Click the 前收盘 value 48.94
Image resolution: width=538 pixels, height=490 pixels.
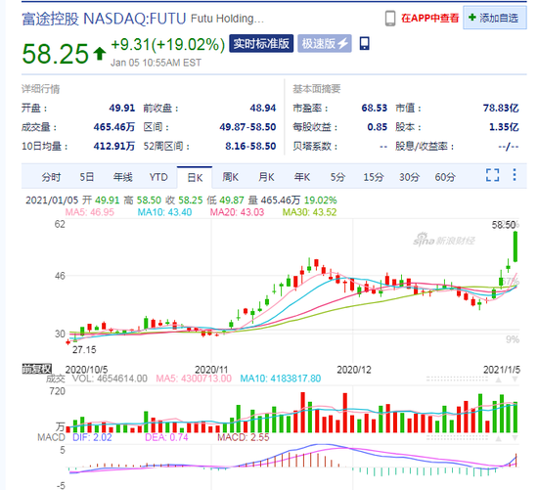coord(263,109)
